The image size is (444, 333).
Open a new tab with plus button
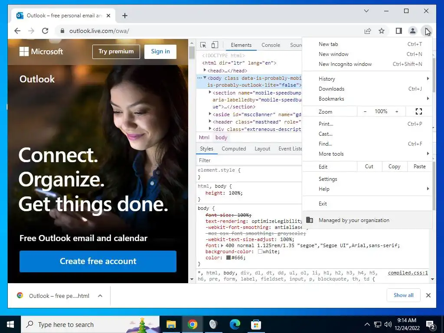pyautogui.click(x=124, y=16)
